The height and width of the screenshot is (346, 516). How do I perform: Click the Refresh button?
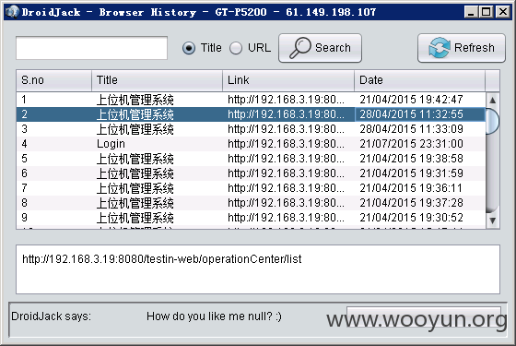pos(462,48)
